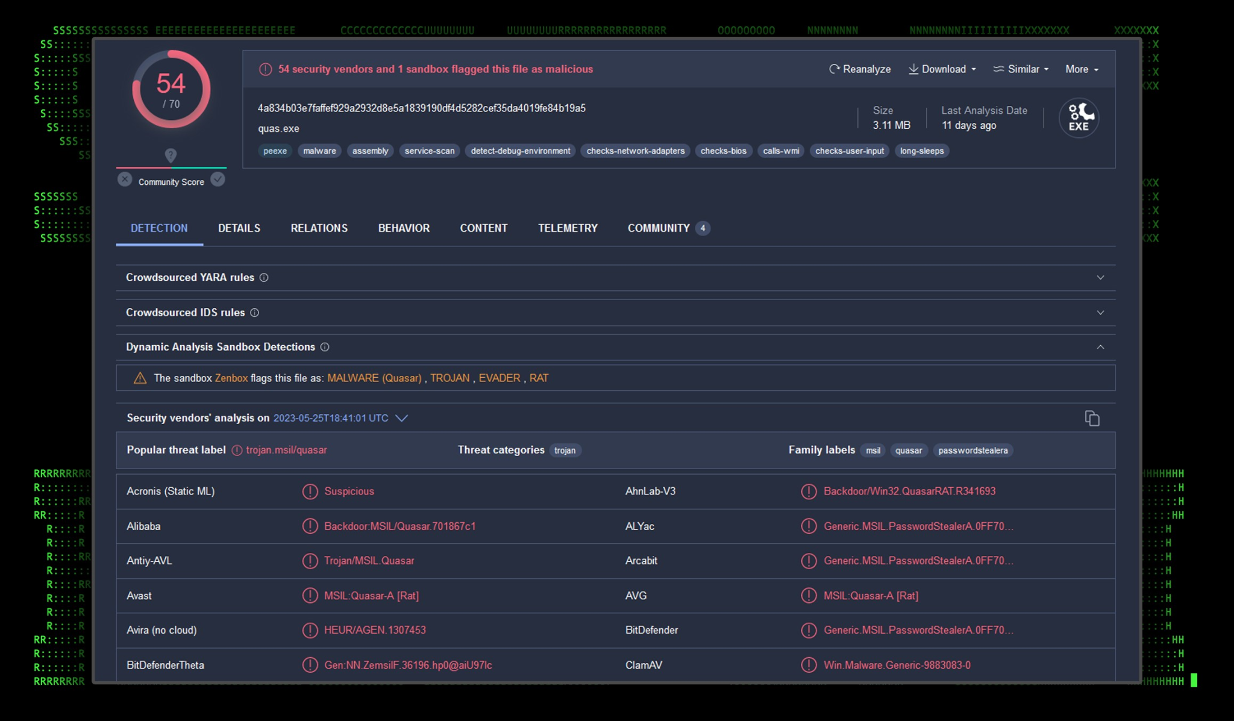Vote harmless with the Community Score checkmark button
1234x721 pixels.
[x=218, y=179]
